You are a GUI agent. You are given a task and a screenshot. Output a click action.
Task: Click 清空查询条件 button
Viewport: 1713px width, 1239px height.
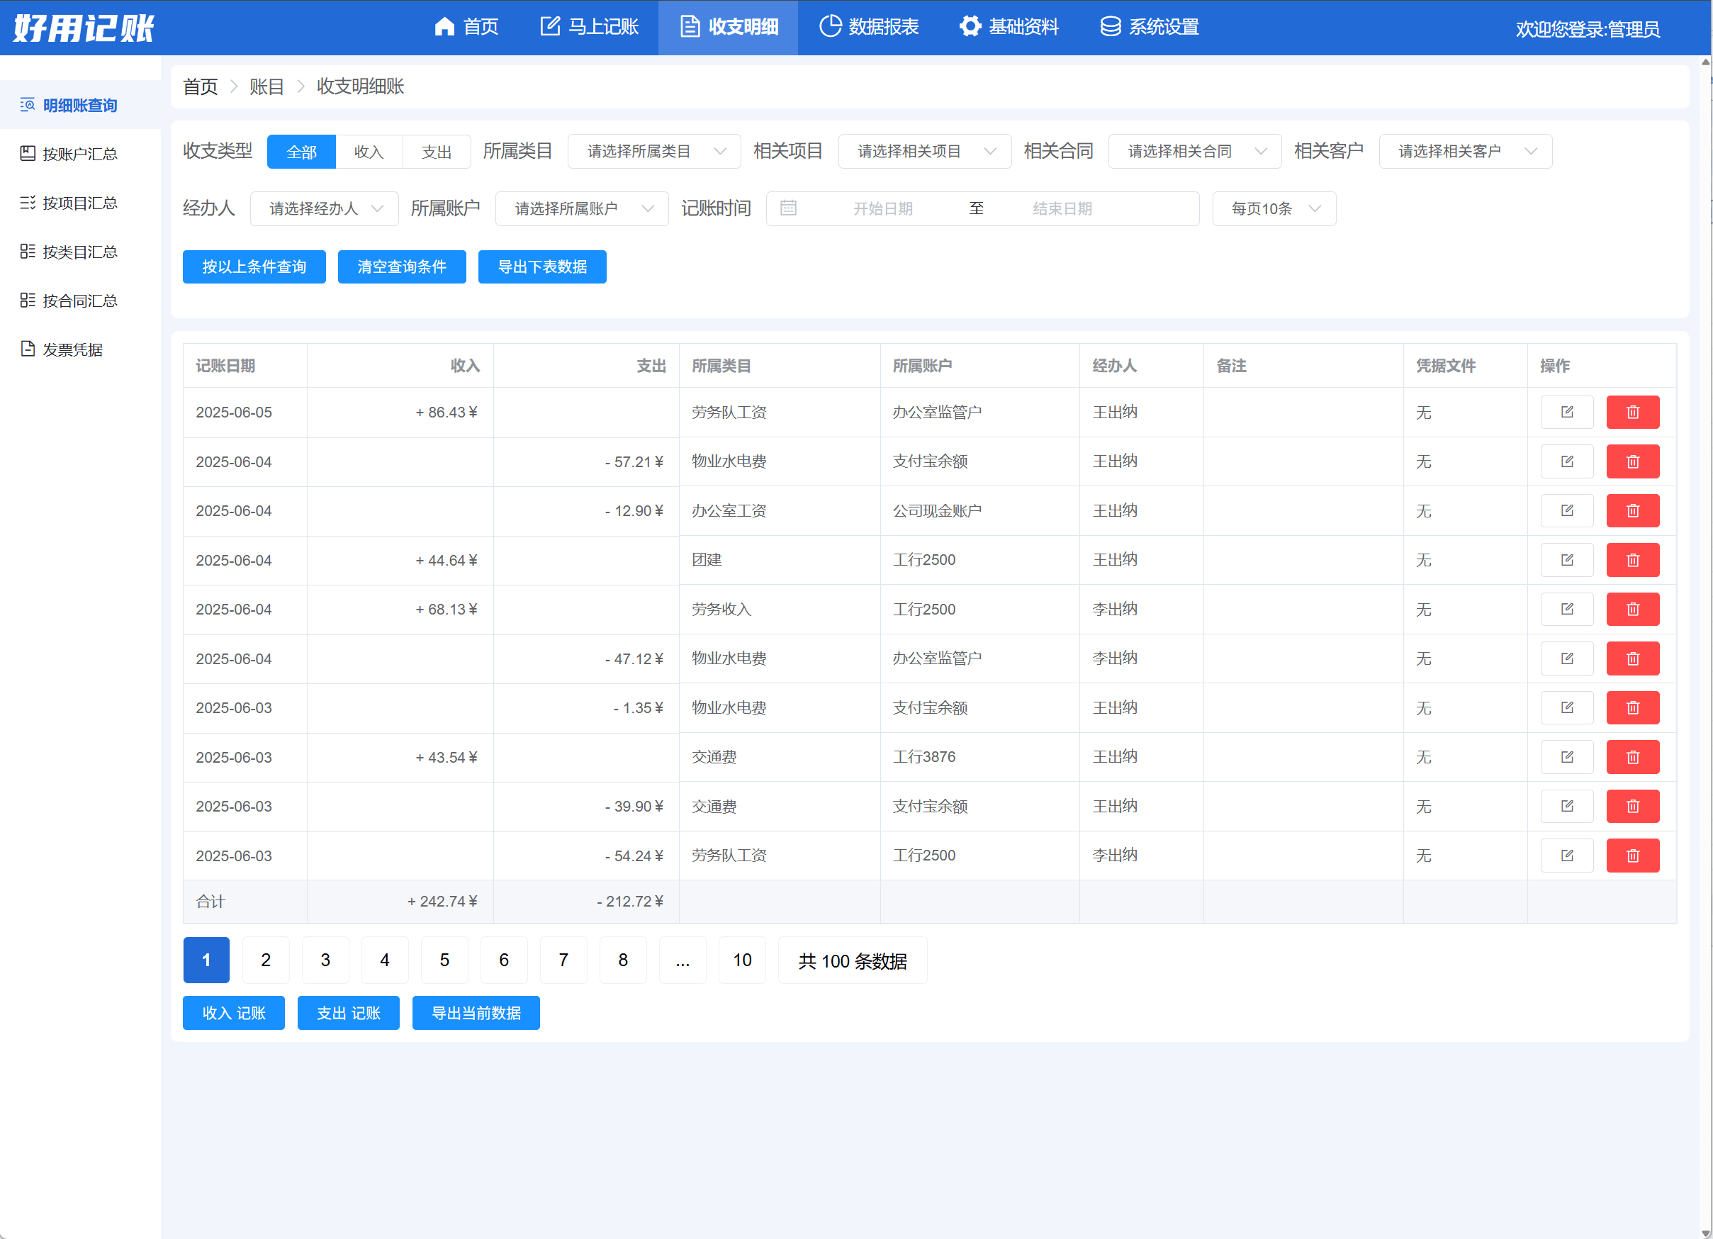(402, 267)
